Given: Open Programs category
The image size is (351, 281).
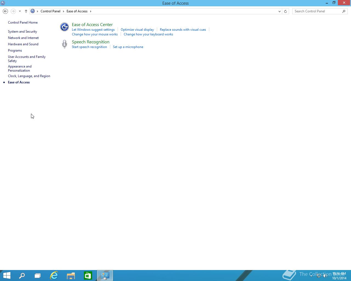Looking at the screenshot, I should pyautogui.click(x=15, y=50).
